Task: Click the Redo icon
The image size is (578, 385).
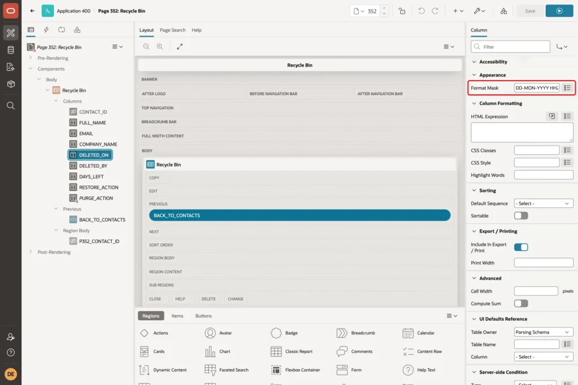Action: click(x=435, y=11)
